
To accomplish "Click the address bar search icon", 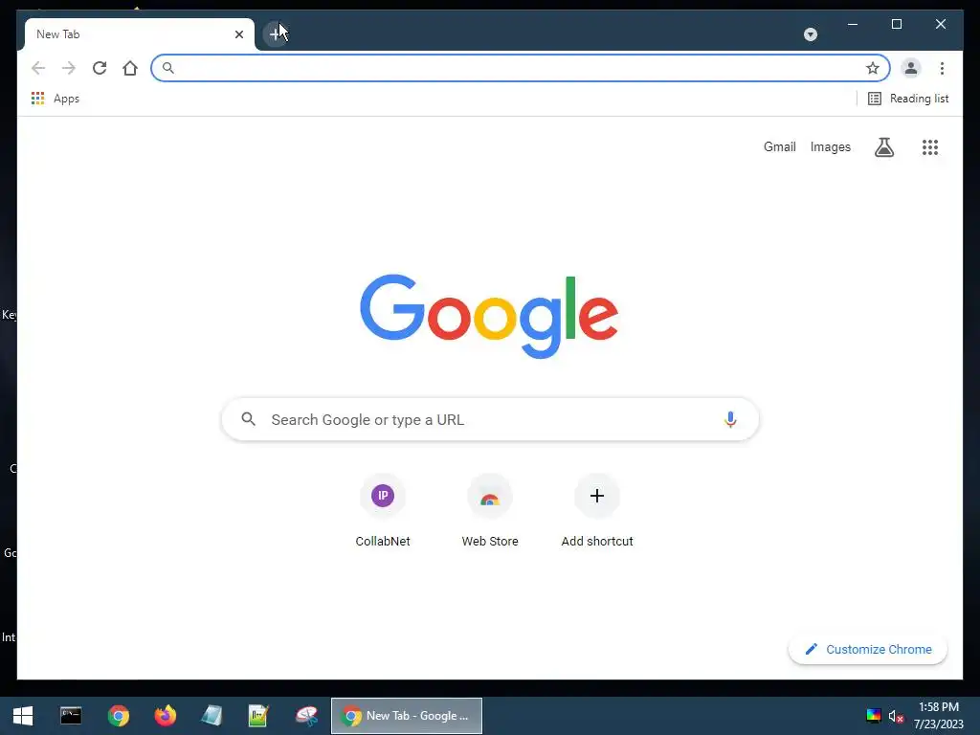I will [168, 68].
